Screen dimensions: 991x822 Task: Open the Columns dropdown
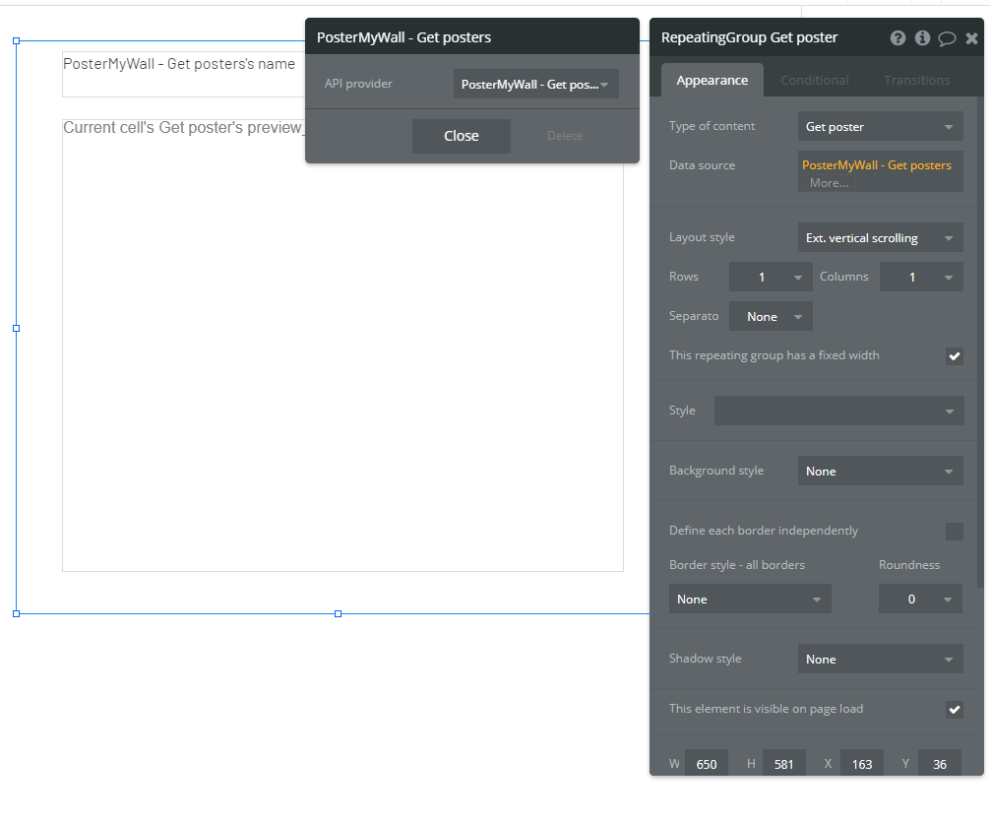pyautogui.click(x=921, y=277)
